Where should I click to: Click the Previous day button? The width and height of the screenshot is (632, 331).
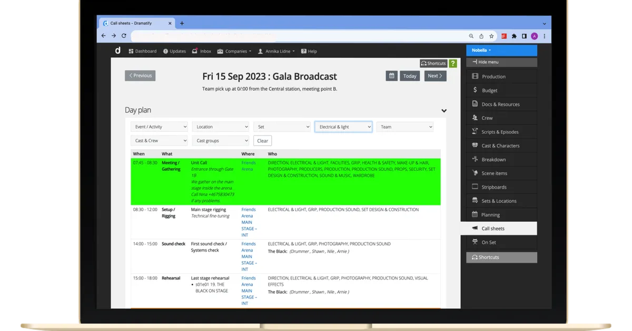pos(140,76)
